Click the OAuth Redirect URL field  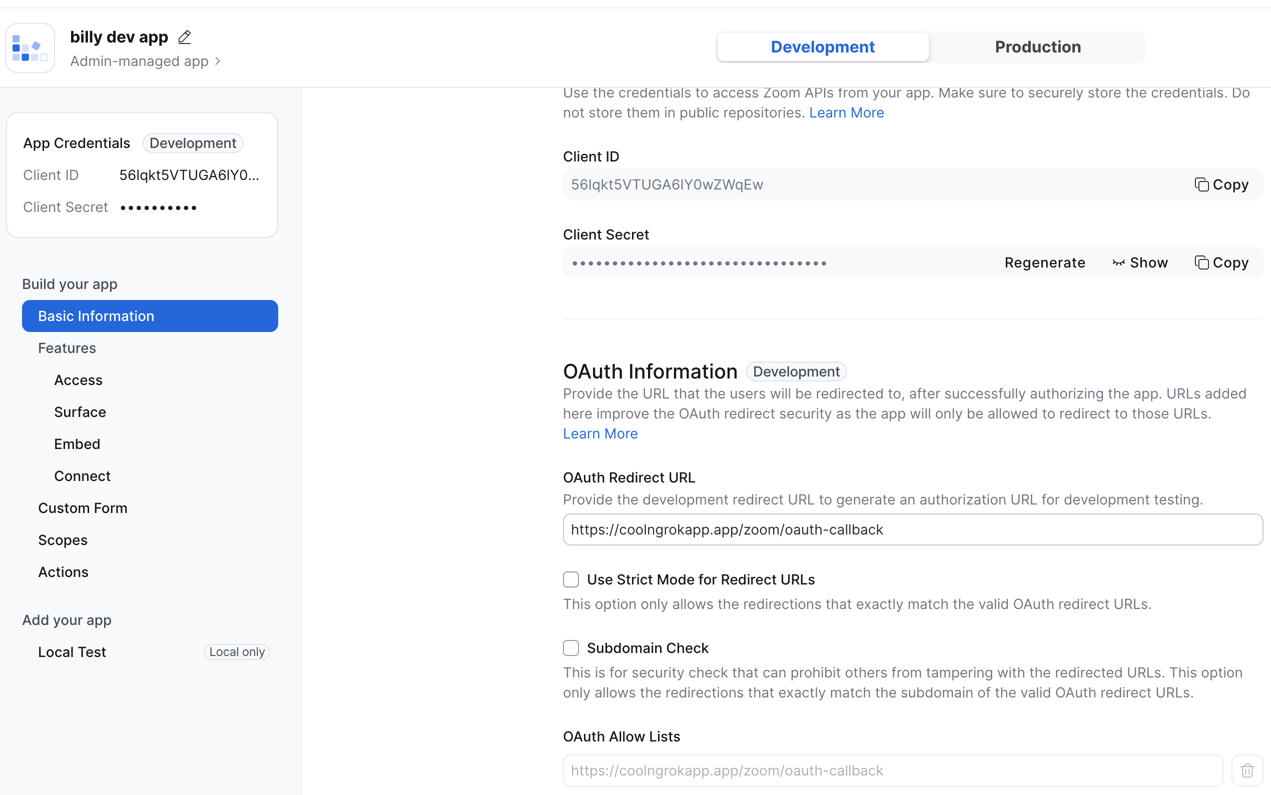click(912, 529)
